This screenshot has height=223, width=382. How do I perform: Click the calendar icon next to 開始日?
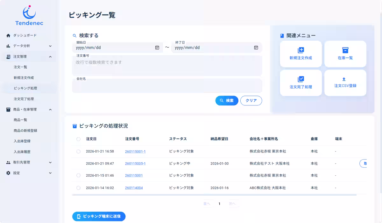157,47
